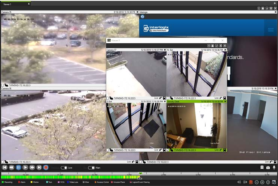The width and height of the screenshot is (278, 186).
Task: Close the Camera 35 tile
Action: pos(137,12)
